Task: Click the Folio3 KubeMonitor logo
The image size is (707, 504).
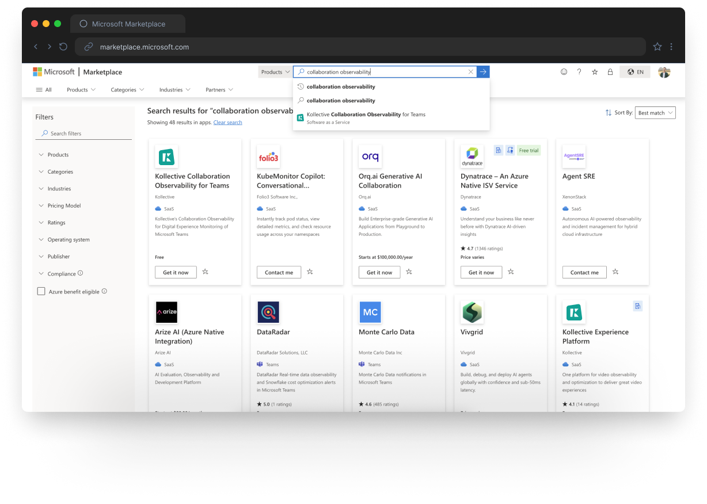Action: coord(268,156)
